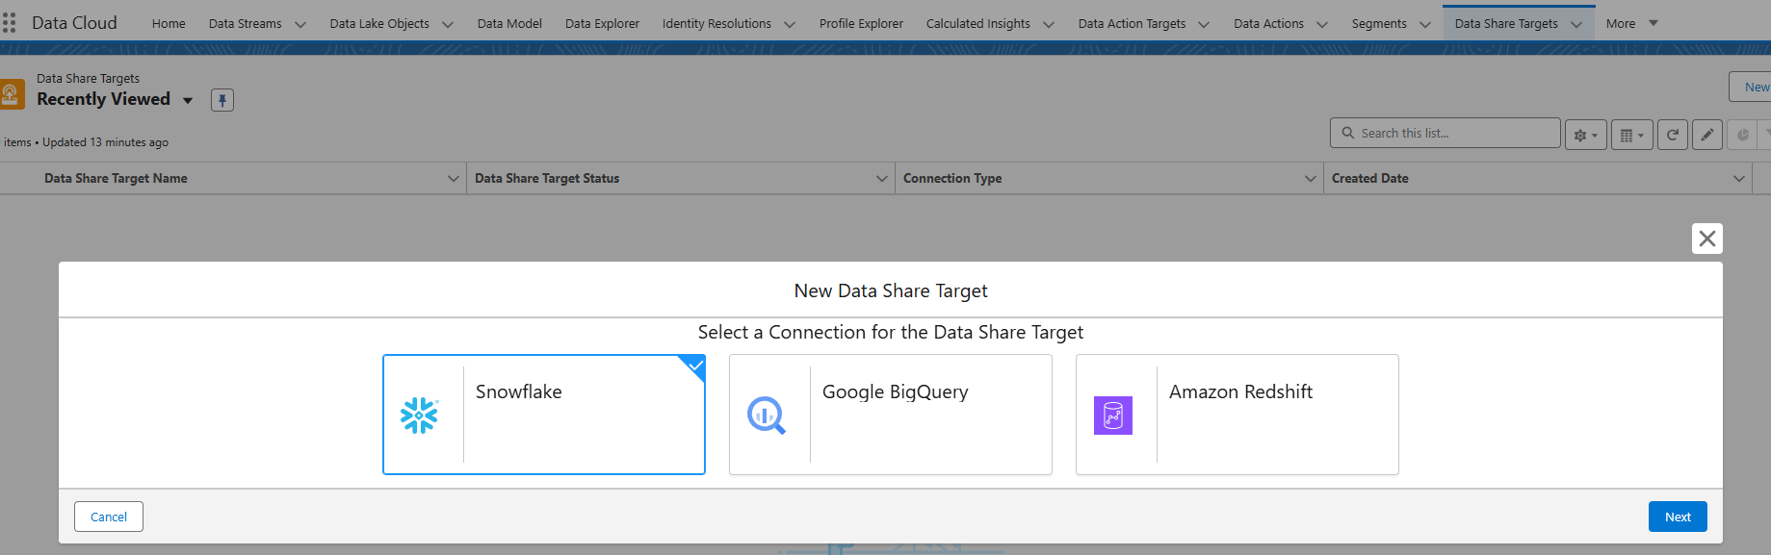Open the Data Streams tab
Screen dimensions: 1771x555
coord(246,24)
